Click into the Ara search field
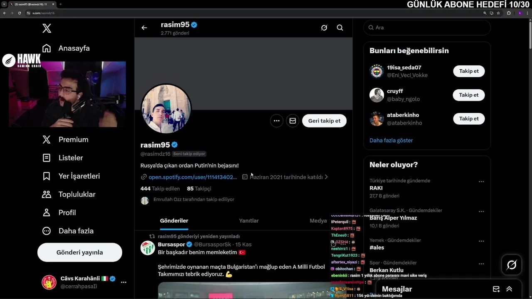 427,28
